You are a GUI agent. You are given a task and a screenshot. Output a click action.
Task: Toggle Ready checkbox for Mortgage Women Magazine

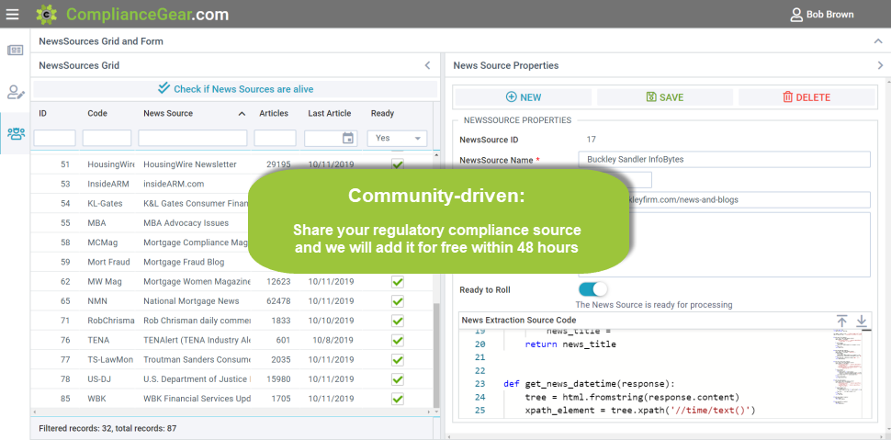[x=397, y=281]
